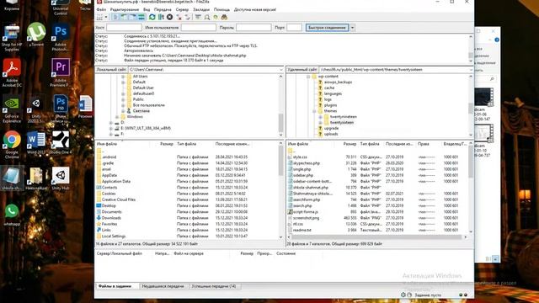This screenshot has height=303, width=539.
Task: Click the binoculars file search icon
Action: tap(224, 17)
